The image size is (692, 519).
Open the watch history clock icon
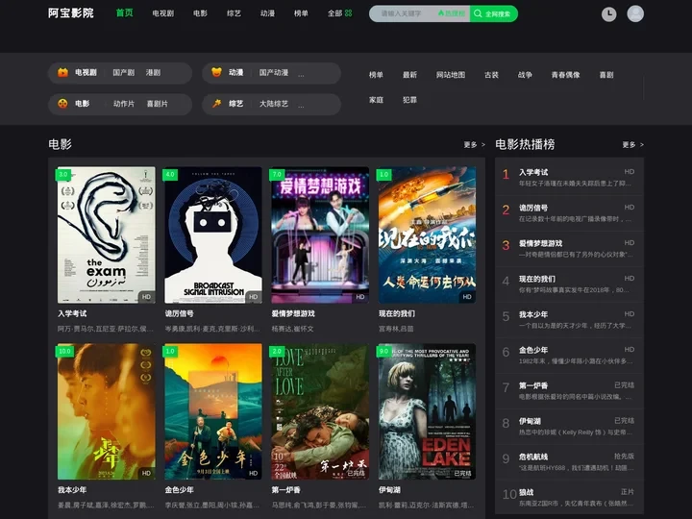608,14
